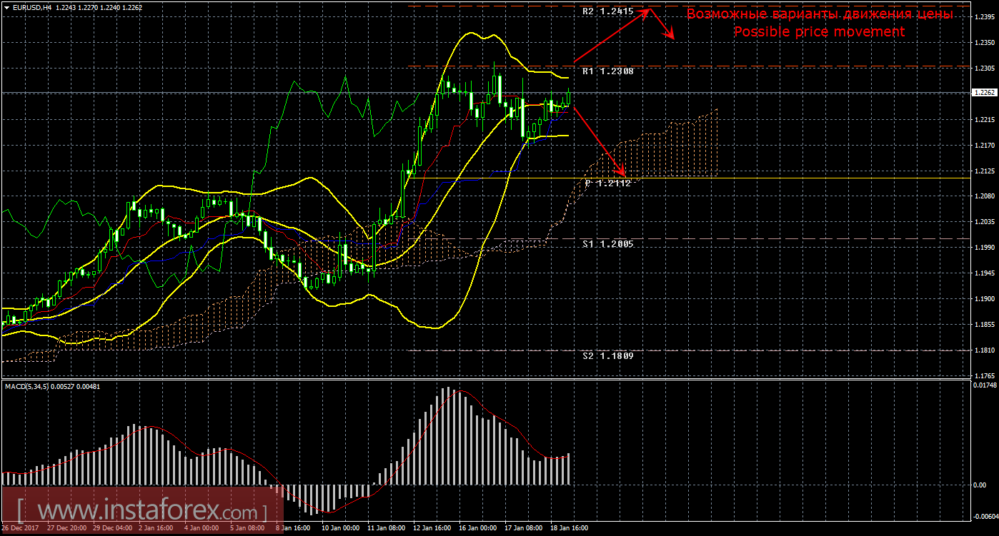
Task: Click the R1 1.2308 resistance label
Action: 607,71
